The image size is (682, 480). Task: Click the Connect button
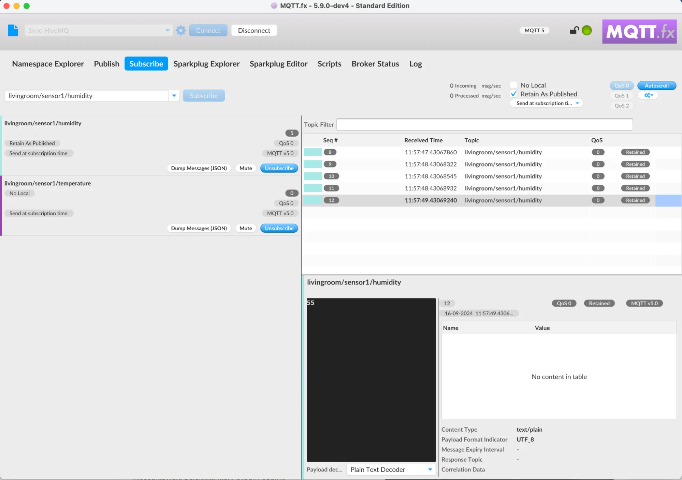click(x=208, y=30)
